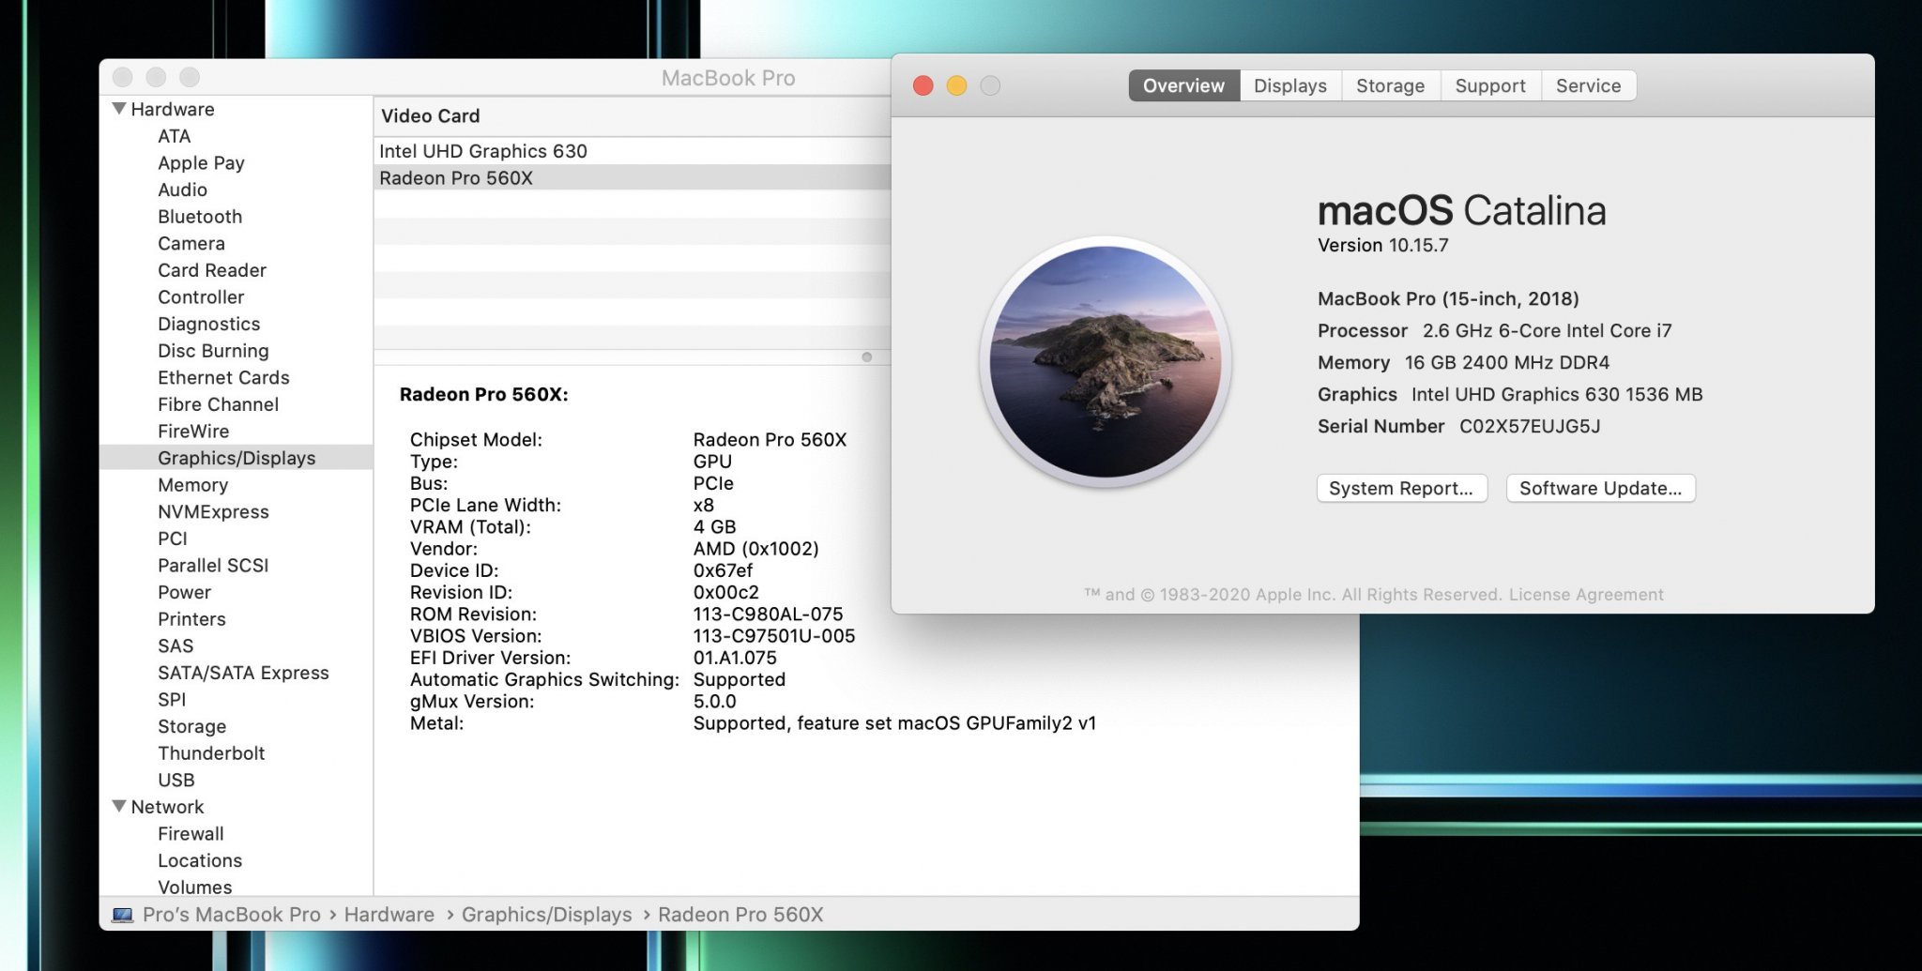Minimize the About This Mac window

(956, 85)
